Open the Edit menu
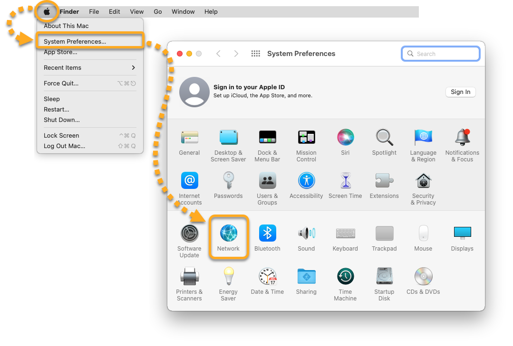 [115, 12]
